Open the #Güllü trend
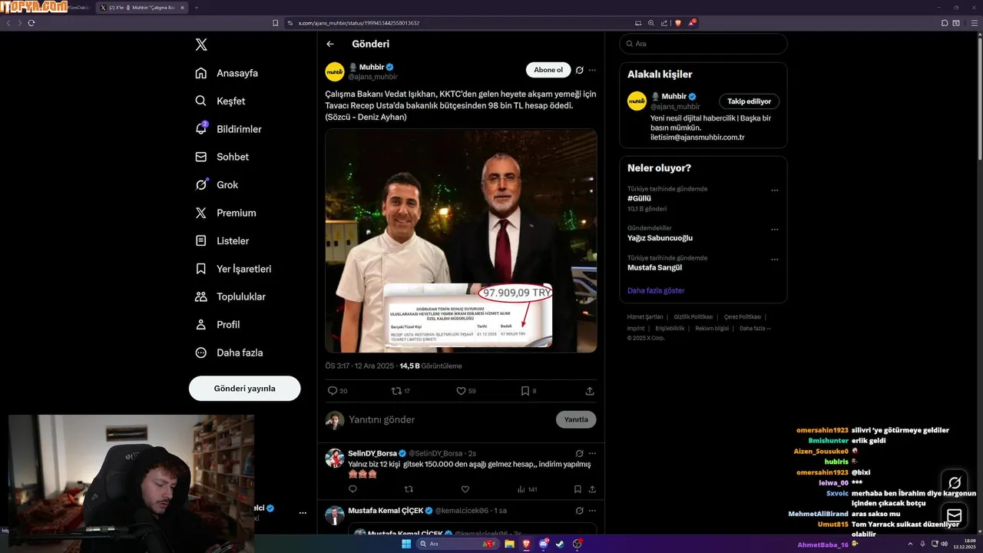 click(x=639, y=198)
